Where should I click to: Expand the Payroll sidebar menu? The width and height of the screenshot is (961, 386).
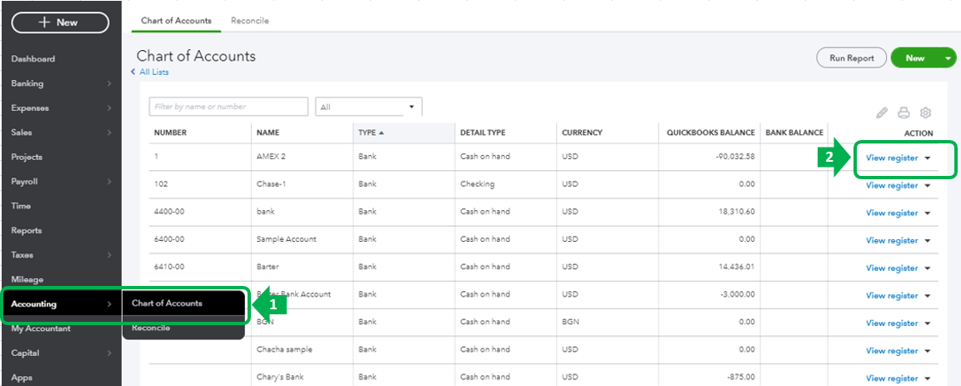(61, 182)
